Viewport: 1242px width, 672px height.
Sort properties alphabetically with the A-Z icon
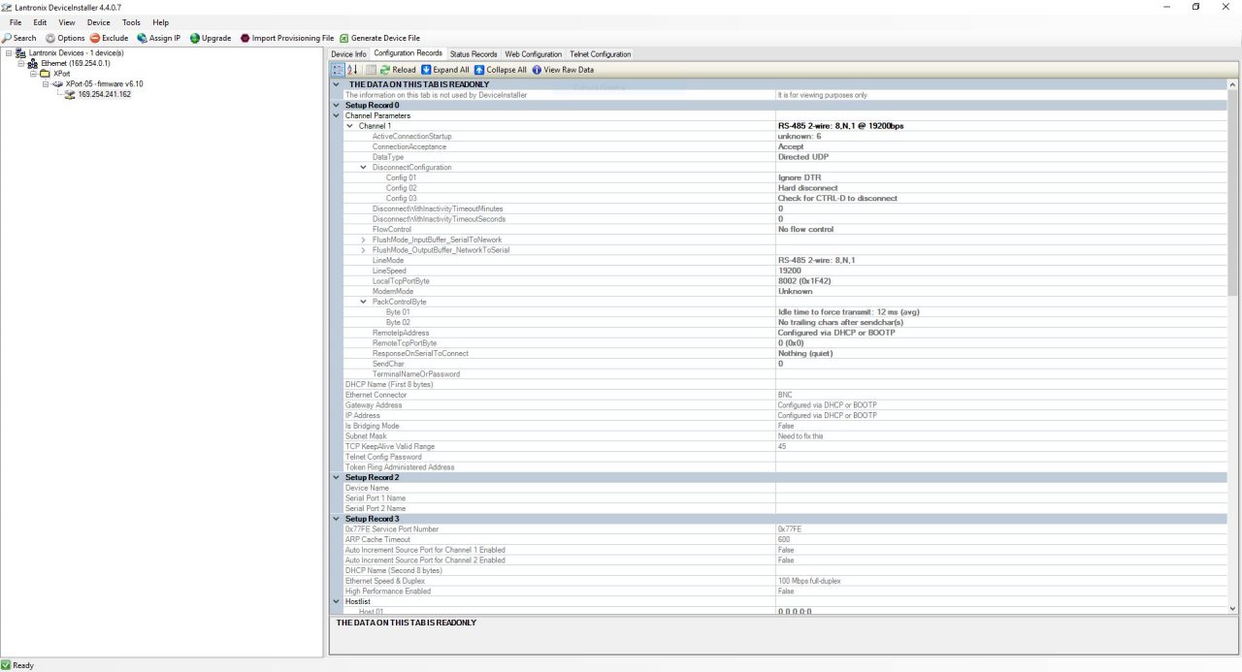353,70
